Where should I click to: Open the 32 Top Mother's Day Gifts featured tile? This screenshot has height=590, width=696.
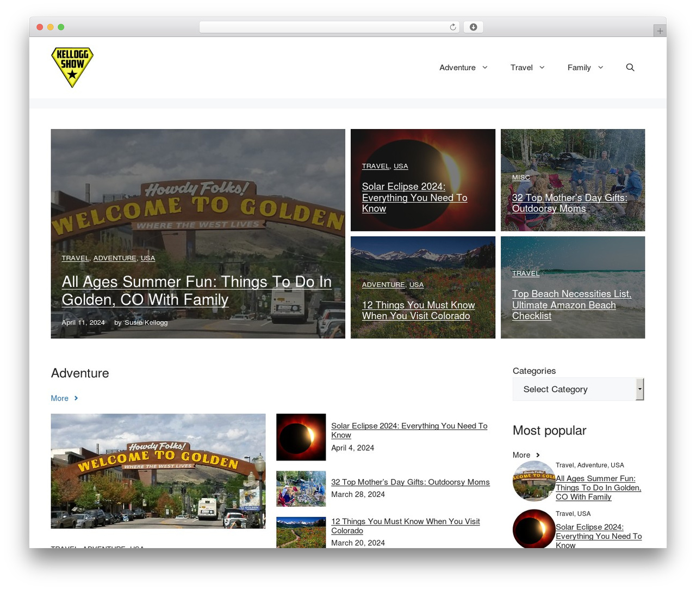pos(569,203)
